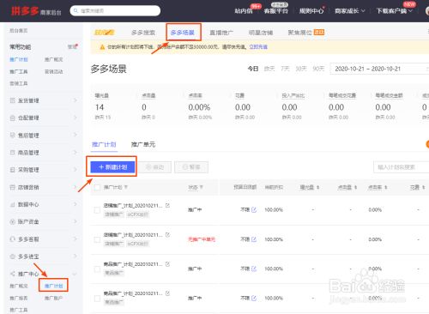Switch to the 明星店铺 tab
Screen dimensions: 429x314
[x=261, y=33]
